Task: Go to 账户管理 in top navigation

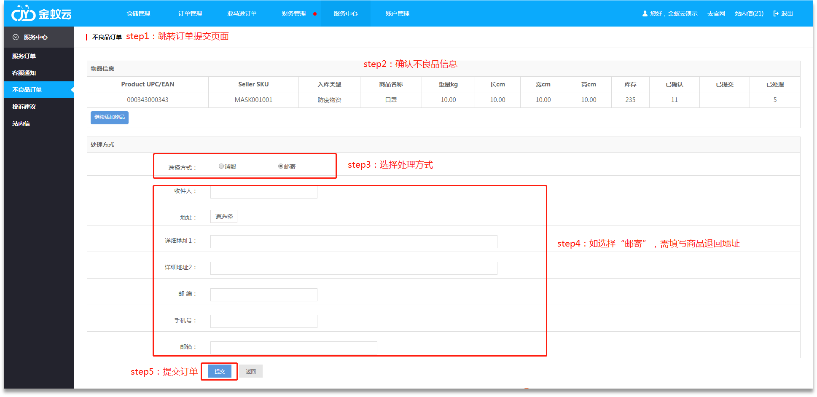Action: (398, 13)
